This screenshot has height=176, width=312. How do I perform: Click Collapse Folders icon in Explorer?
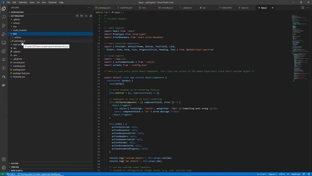coord(91,16)
